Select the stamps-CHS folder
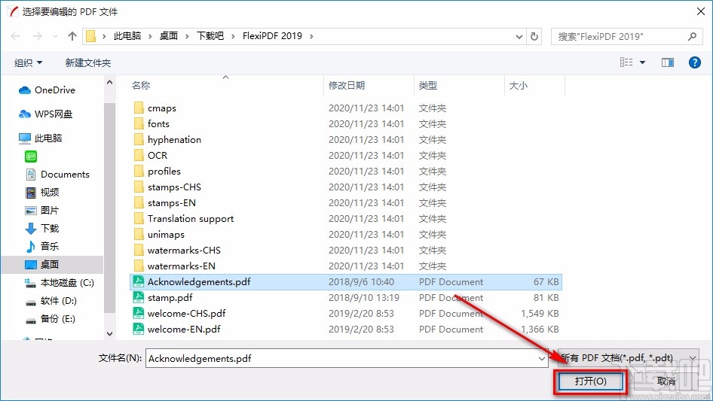 174,187
